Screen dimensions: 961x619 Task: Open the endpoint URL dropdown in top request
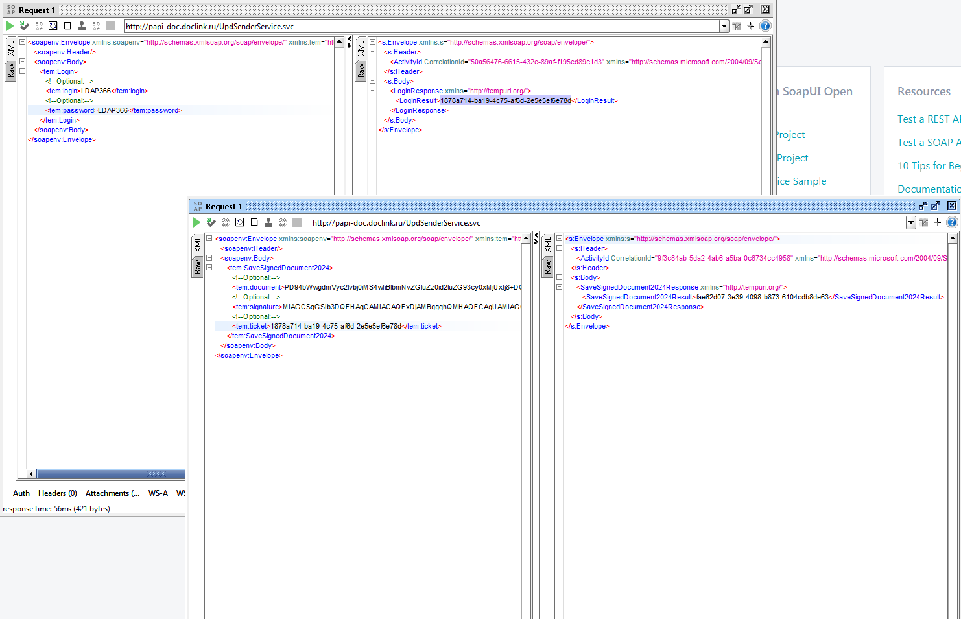724,26
